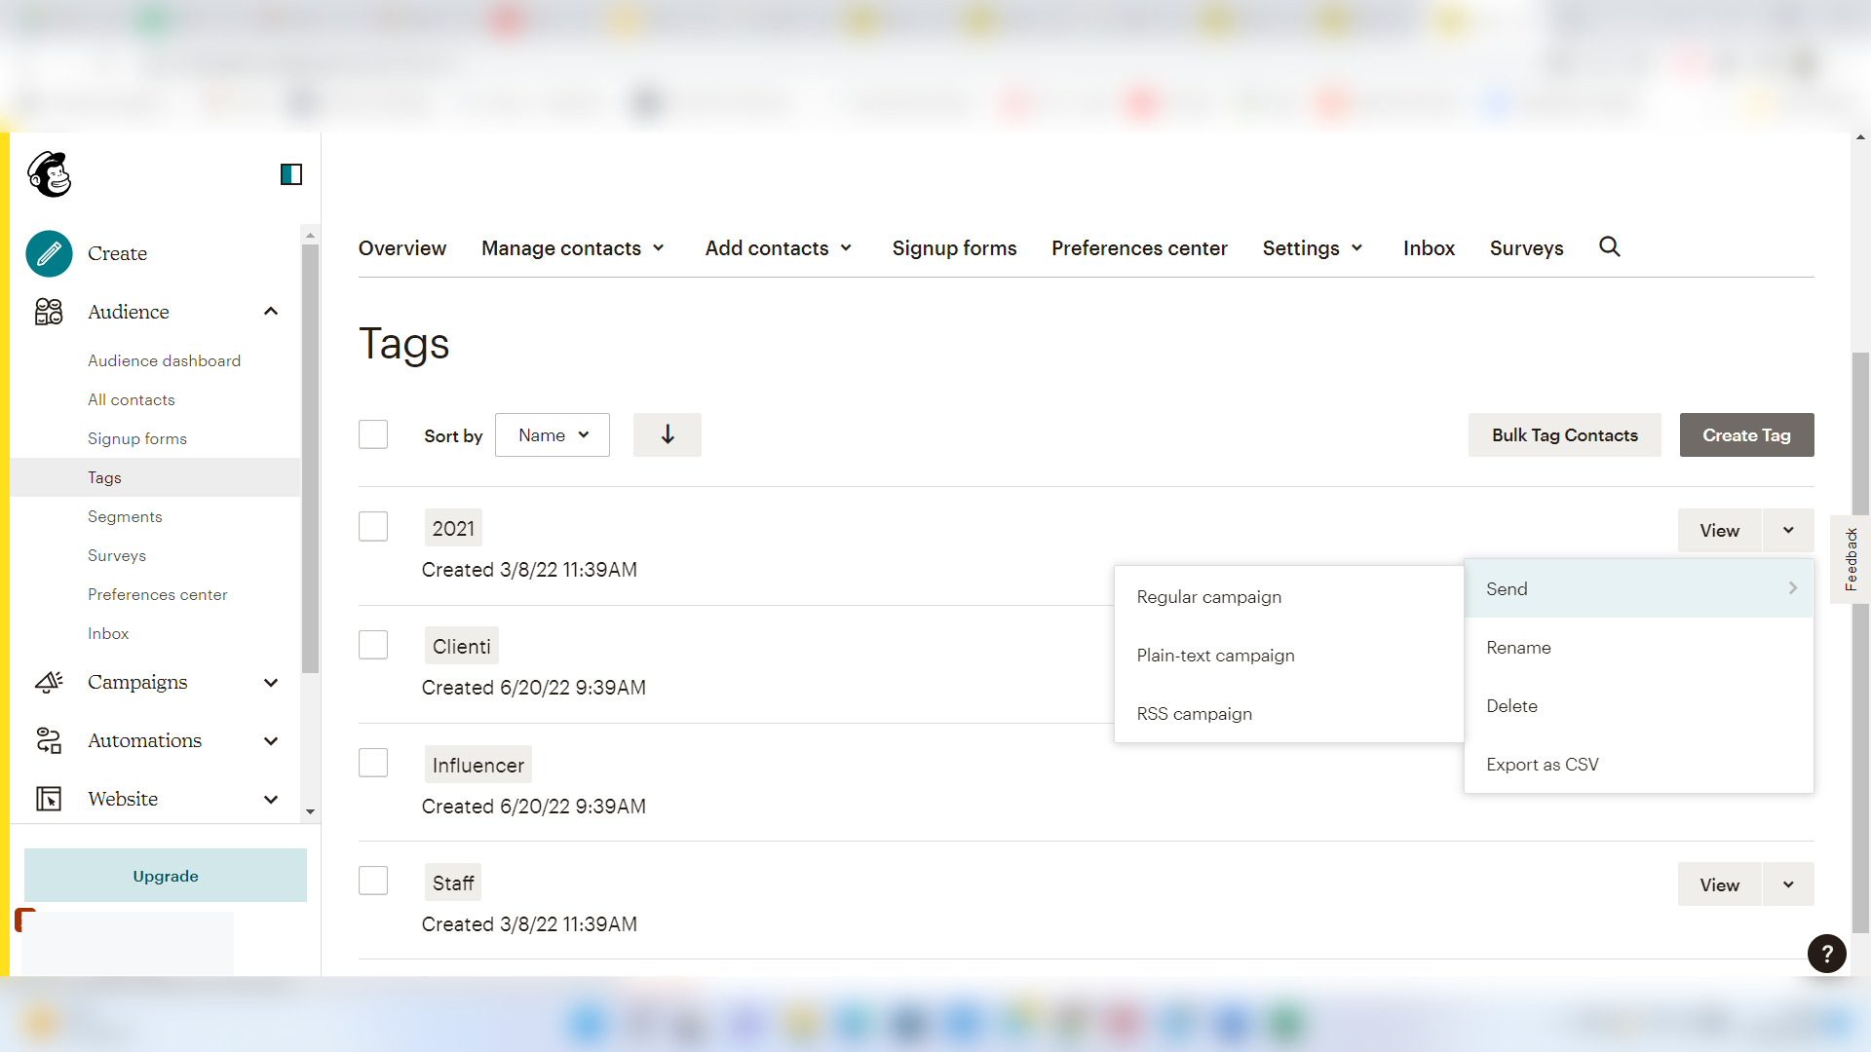Click the Upgrade button in sidebar
Viewport: 1871px width, 1052px height.
point(165,876)
